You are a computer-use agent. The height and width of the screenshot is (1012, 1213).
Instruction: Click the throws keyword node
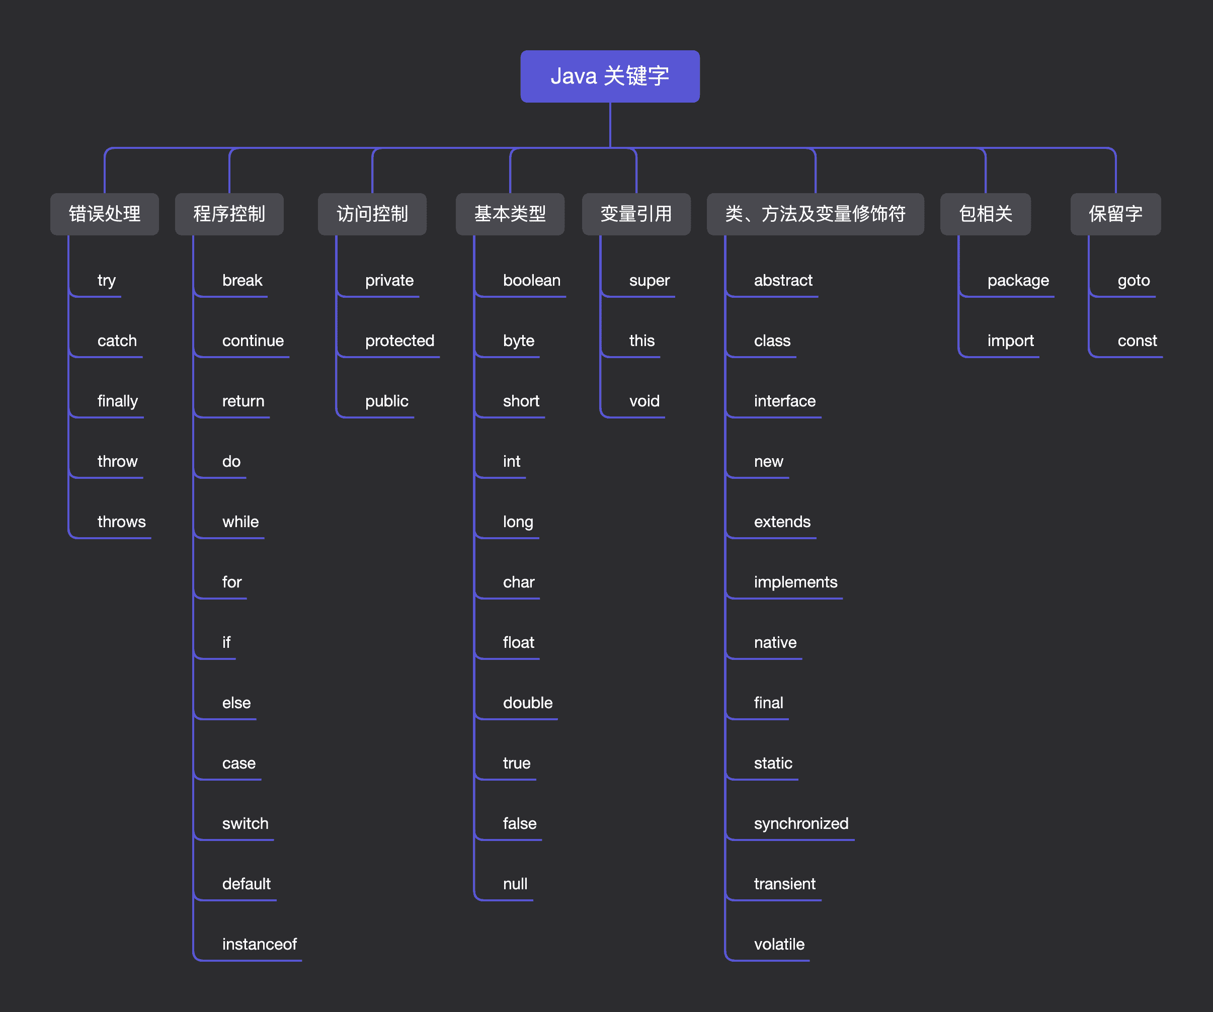click(x=121, y=522)
